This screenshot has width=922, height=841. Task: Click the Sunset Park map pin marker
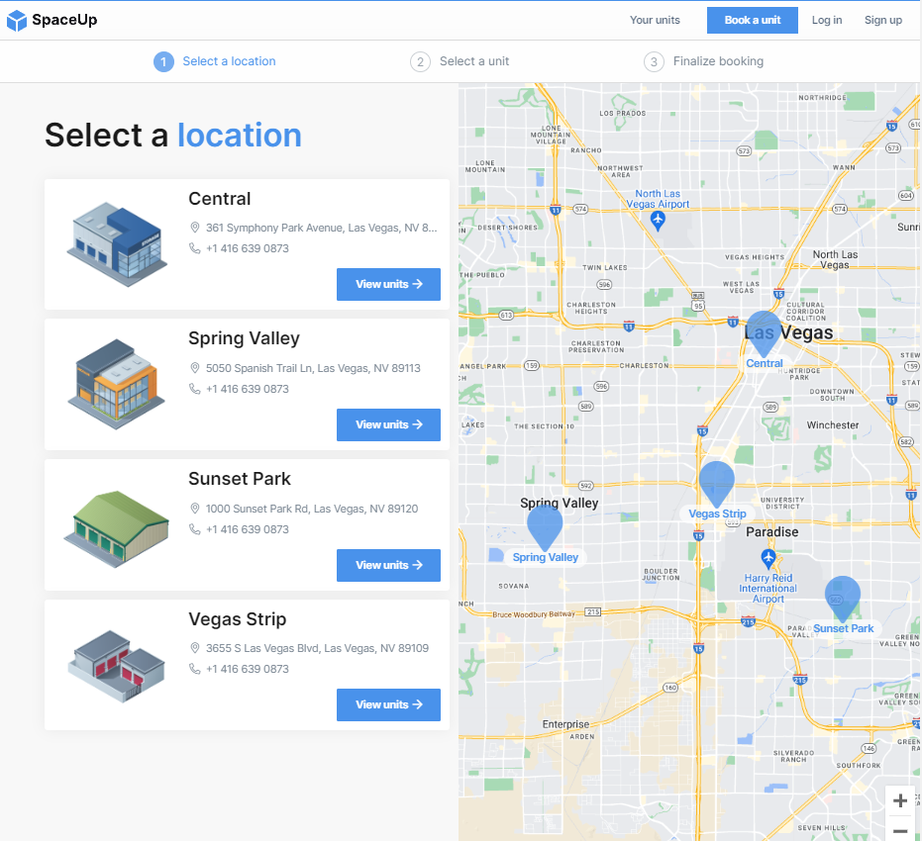coord(843,598)
